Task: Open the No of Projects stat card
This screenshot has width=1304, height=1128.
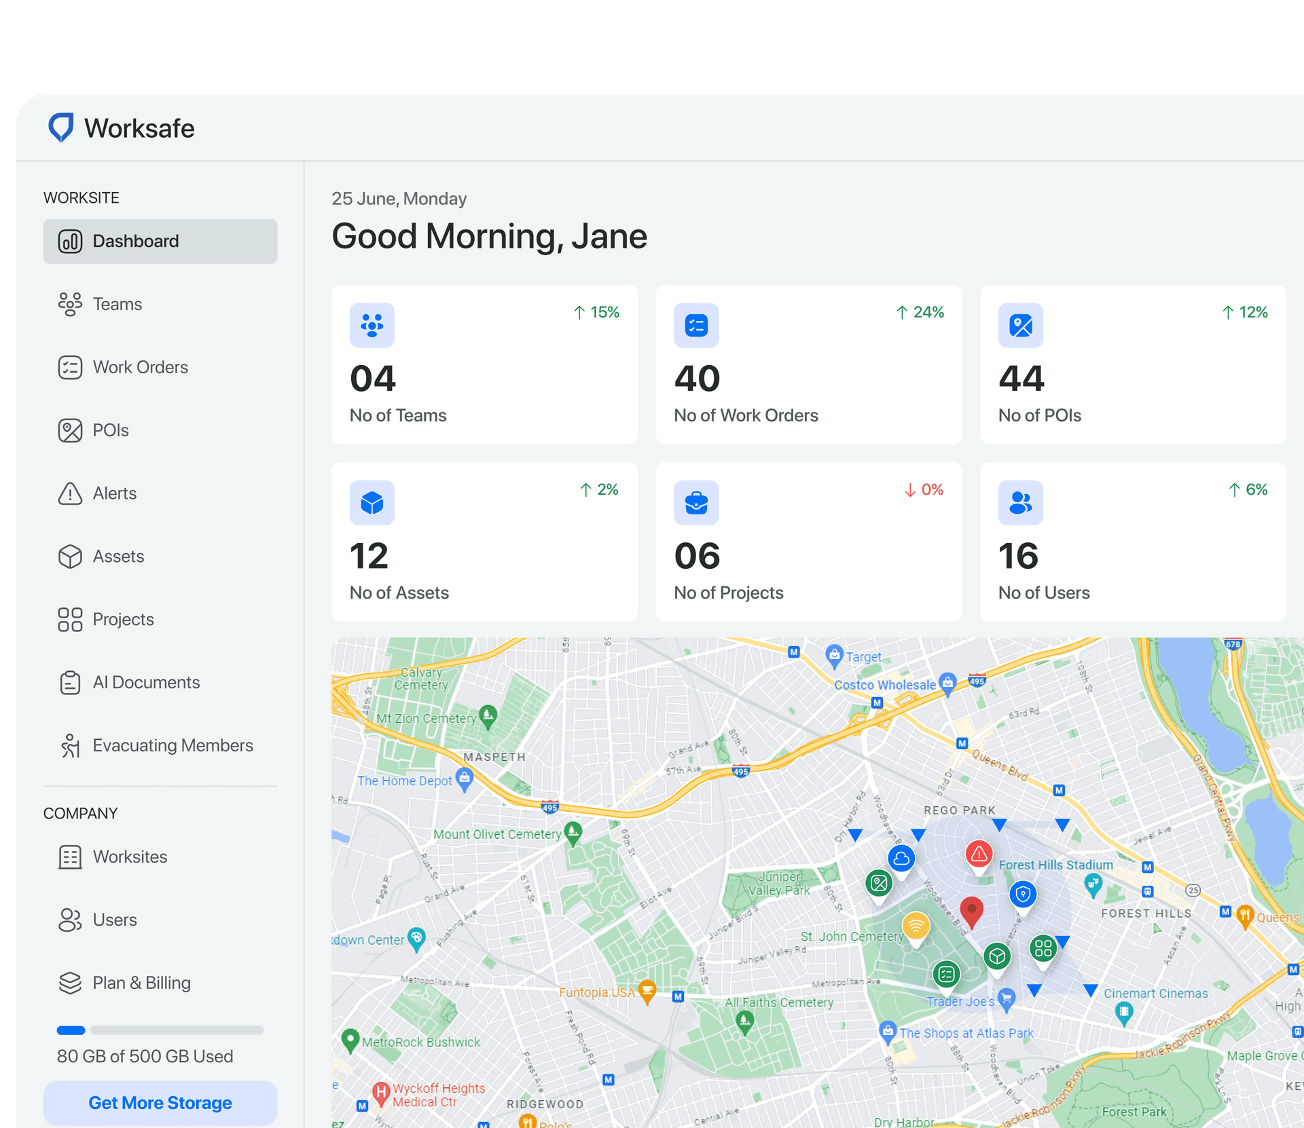Action: (x=808, y=542)
